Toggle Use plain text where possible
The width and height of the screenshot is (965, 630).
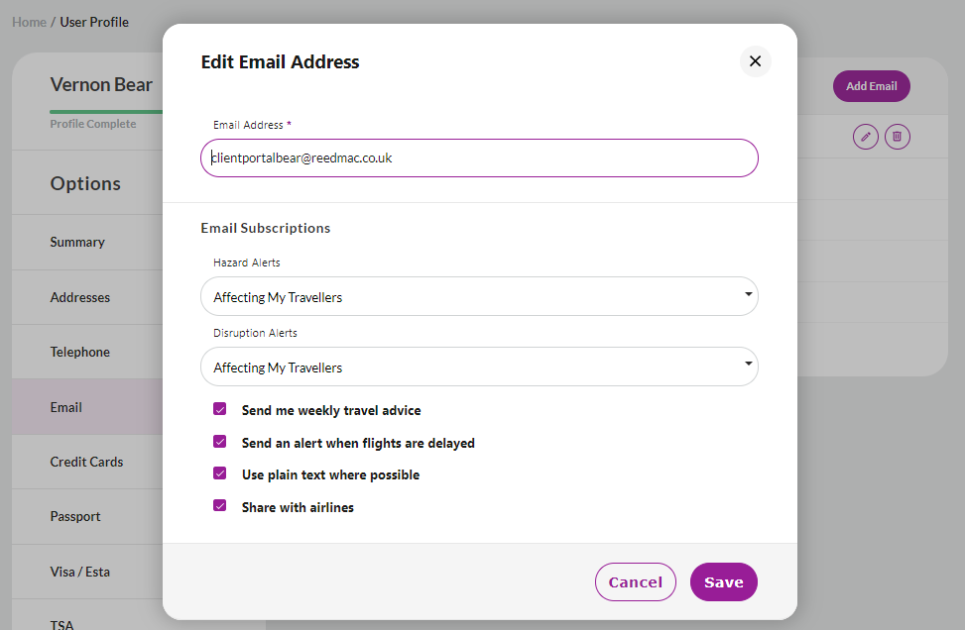point(220,473)
